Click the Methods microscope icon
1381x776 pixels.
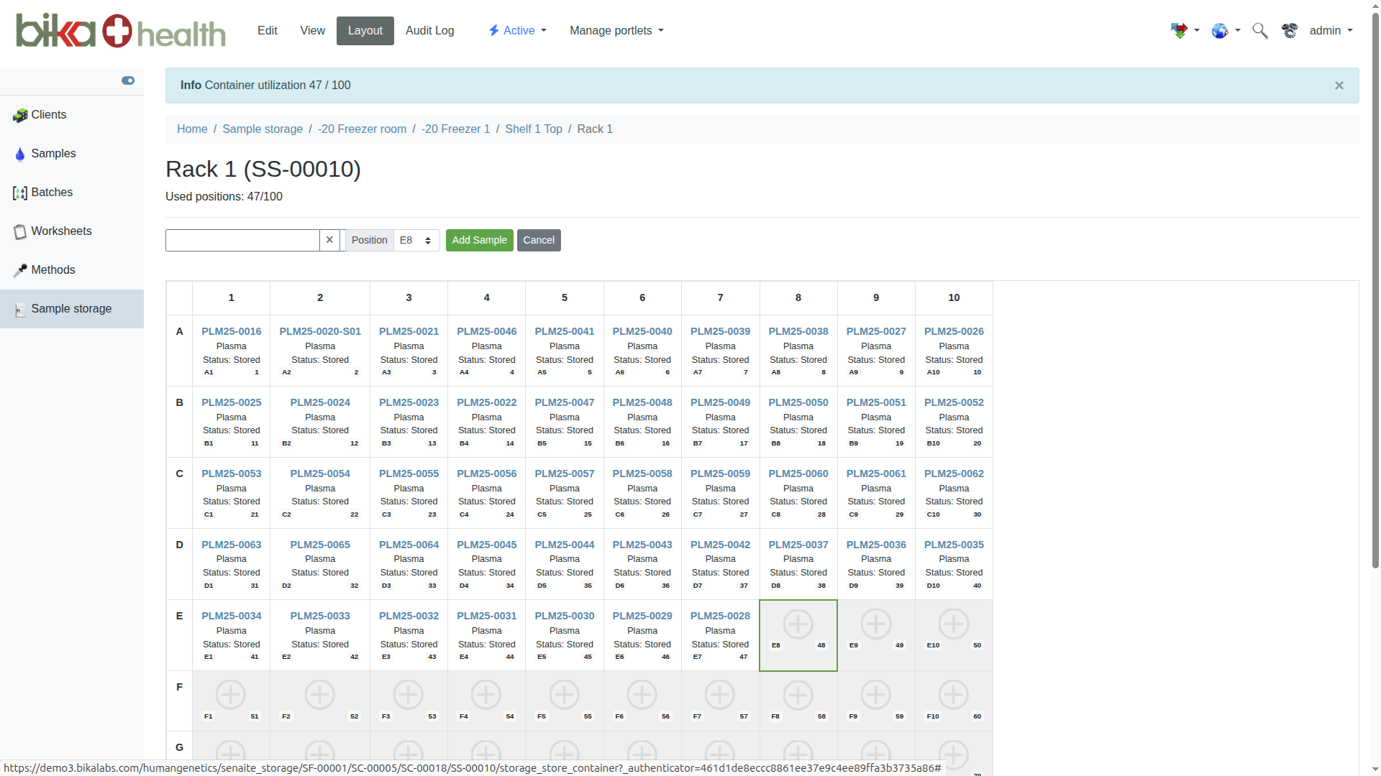20,270
